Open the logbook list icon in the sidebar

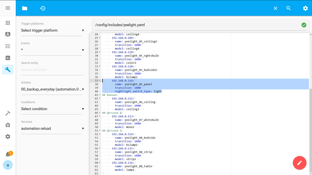[8, 46]
